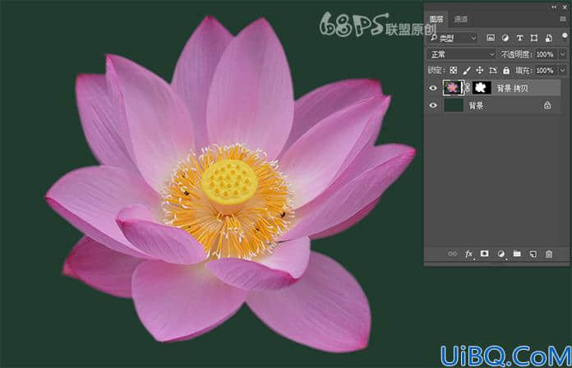
Task: Filter layers by adjustment layer icon
Action: coord(505,38)
